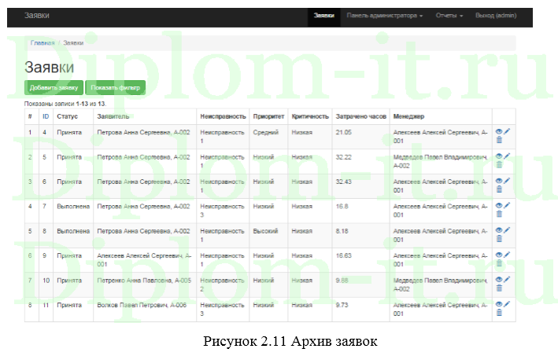Image resolution: width=558 pixels, height=356 pixels.
Task: Click the eye icon in the ID 8 row
Action: tap(499, 230)
